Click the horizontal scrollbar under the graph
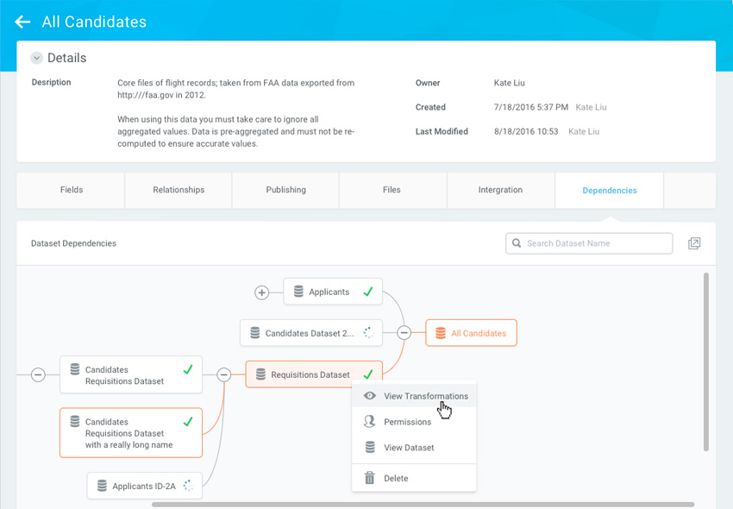 point(423,504)
